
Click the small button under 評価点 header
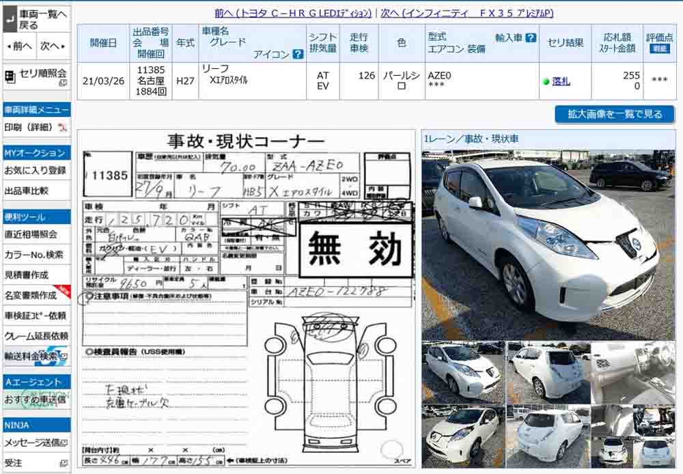(x=660, y=48)
